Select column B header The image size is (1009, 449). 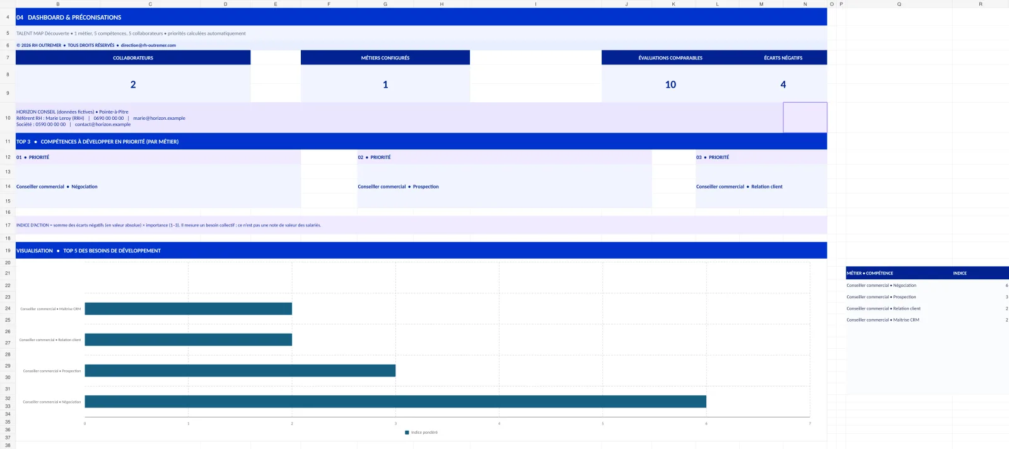click(58, 4)
